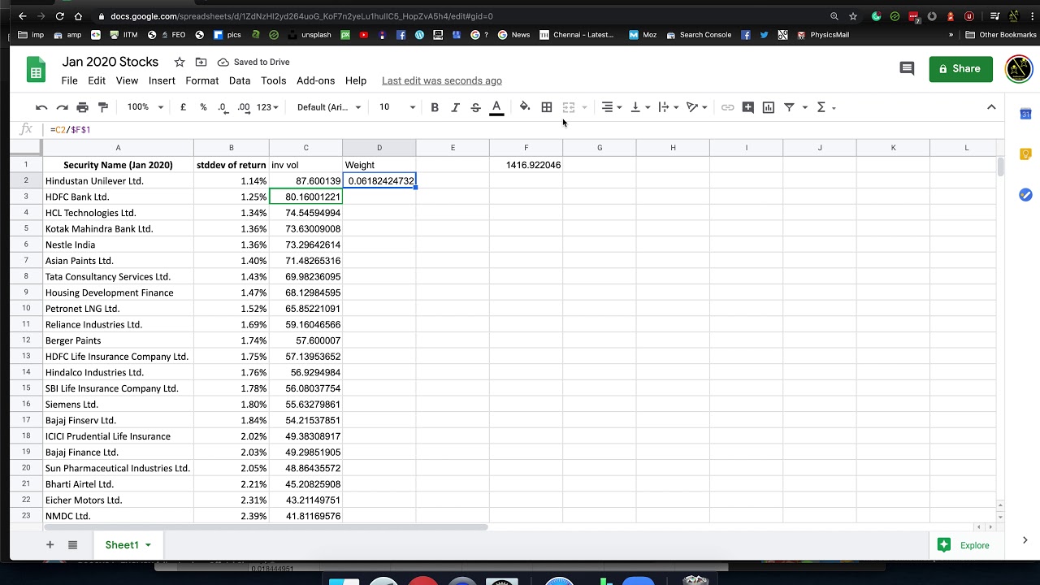Open the text color picker
The height and width of the screenshot is (585, 1040).
tap(496, 107)
